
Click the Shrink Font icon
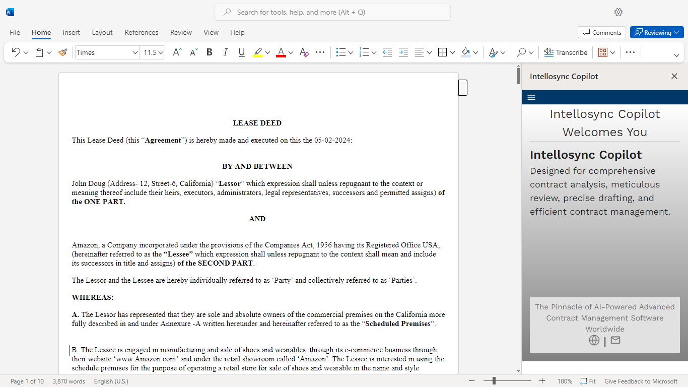tap(194, 52)
